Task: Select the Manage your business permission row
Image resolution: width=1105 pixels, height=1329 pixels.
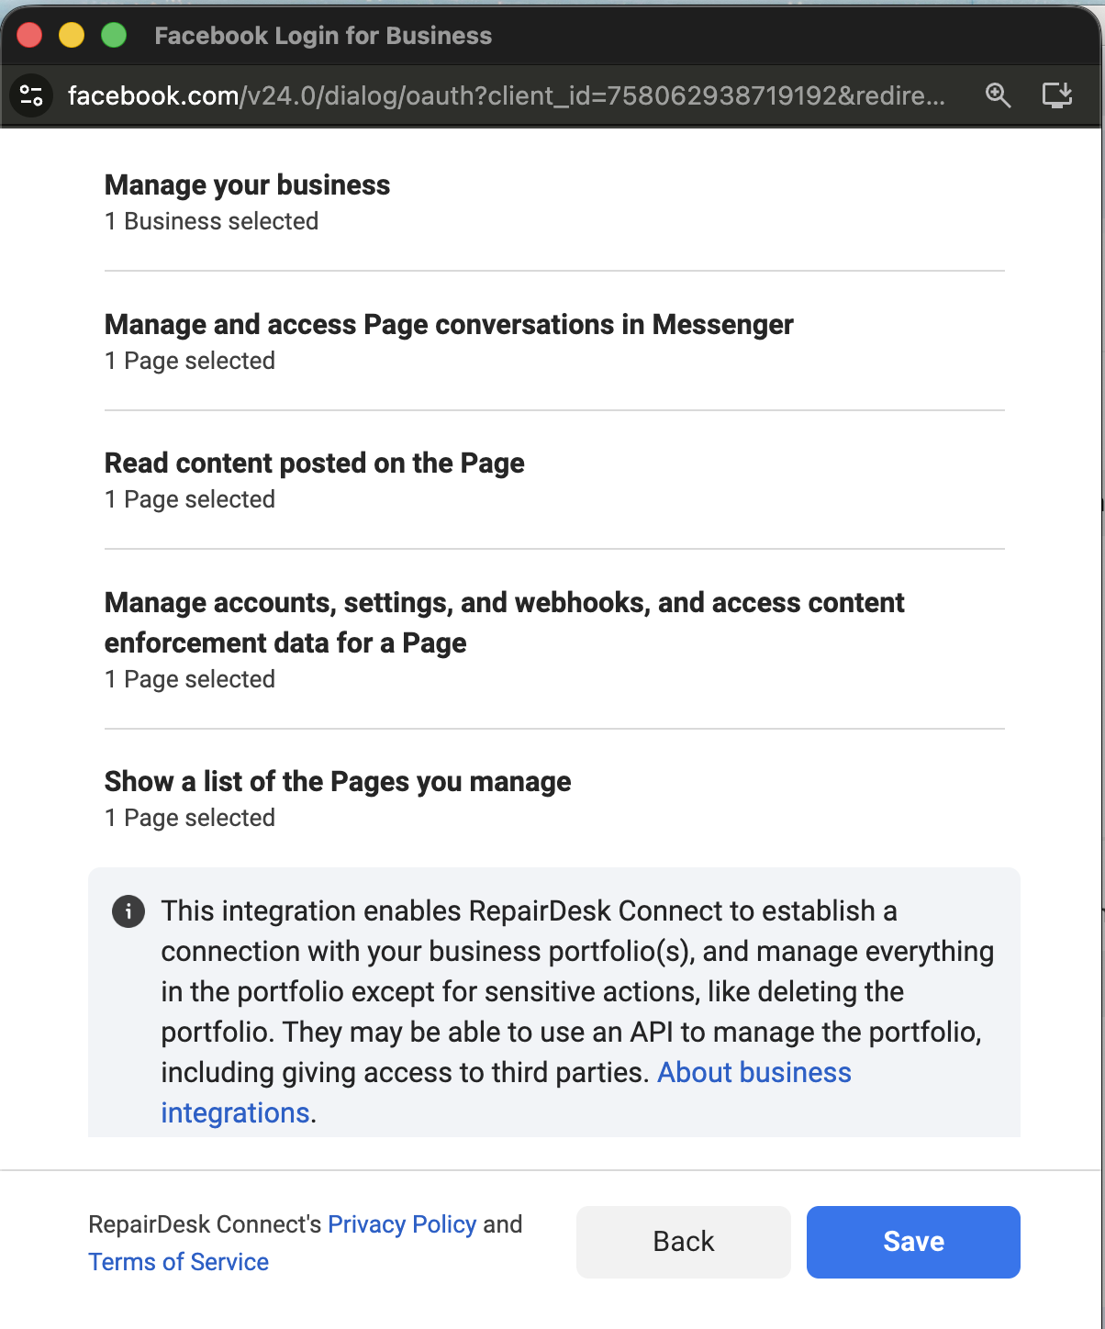Action: 554,203
